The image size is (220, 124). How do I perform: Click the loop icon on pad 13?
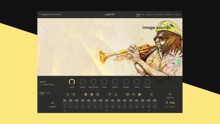137,100
